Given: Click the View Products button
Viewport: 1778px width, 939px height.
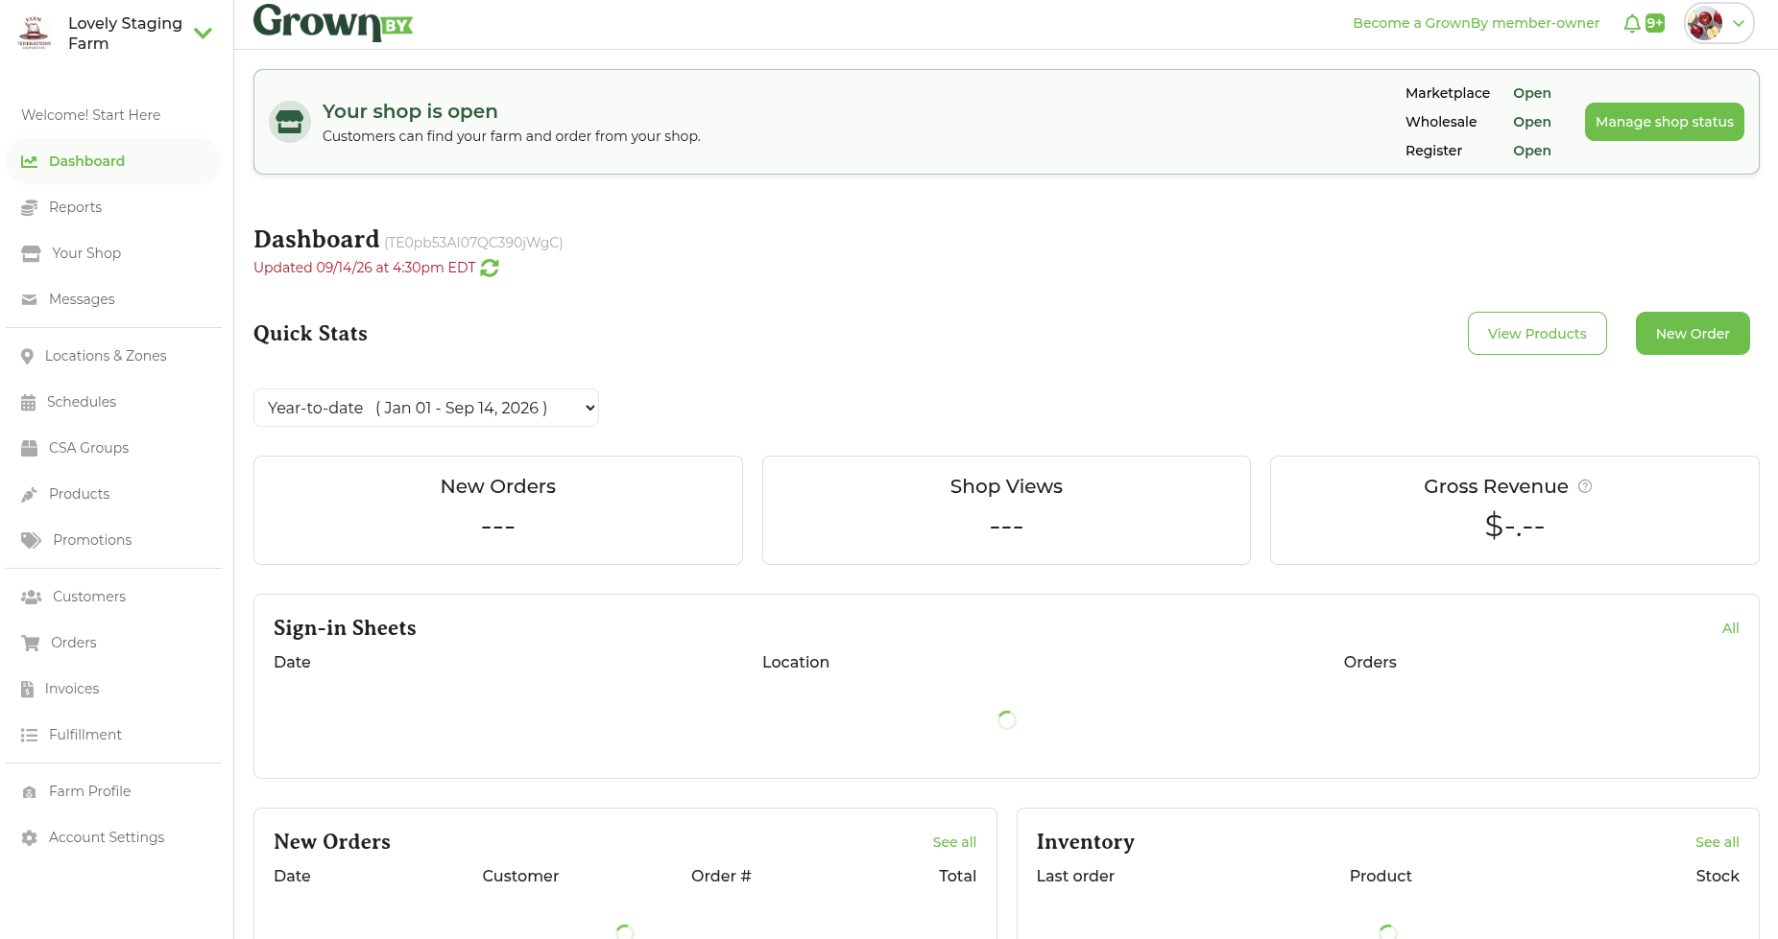Looking at the screenshot, I should pos(1537,334).
